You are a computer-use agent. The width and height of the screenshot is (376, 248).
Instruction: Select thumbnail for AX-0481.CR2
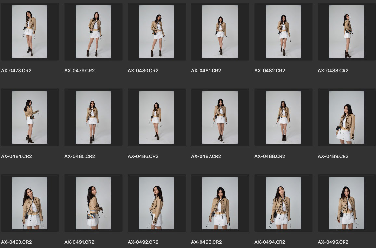(220, 32)
